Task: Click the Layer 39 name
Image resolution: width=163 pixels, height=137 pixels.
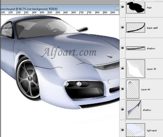Action: pyautogui.click(x=151, y=69)
